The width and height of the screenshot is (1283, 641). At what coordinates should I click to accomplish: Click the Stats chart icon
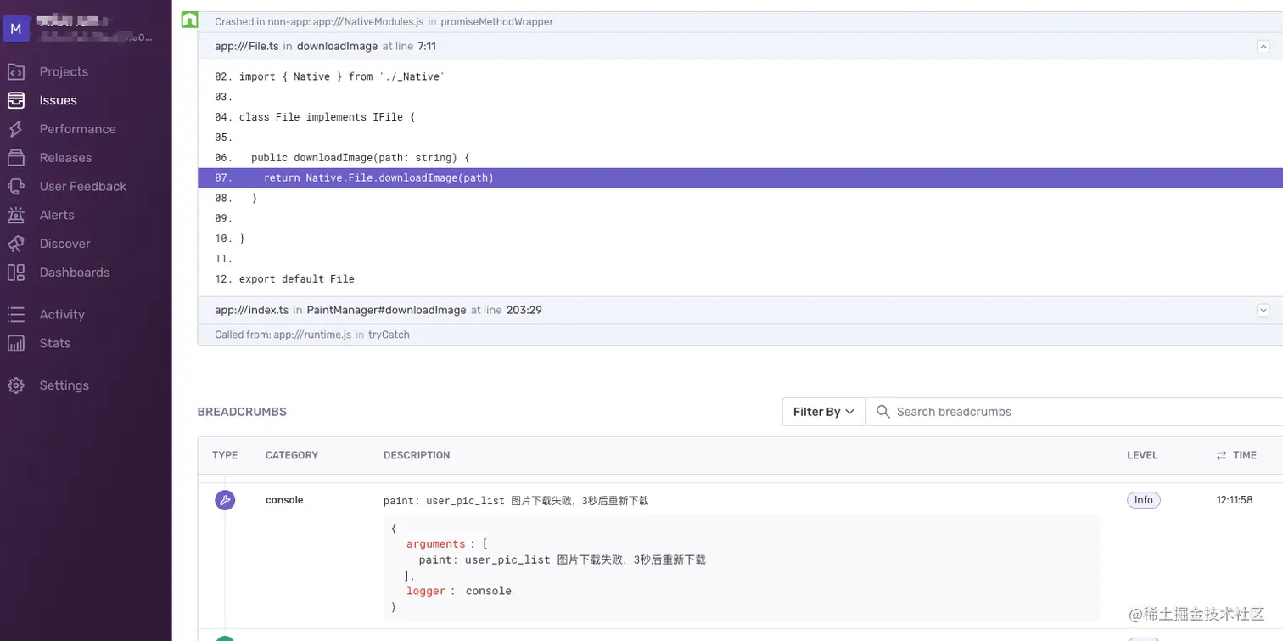click(x=16, y=343)
